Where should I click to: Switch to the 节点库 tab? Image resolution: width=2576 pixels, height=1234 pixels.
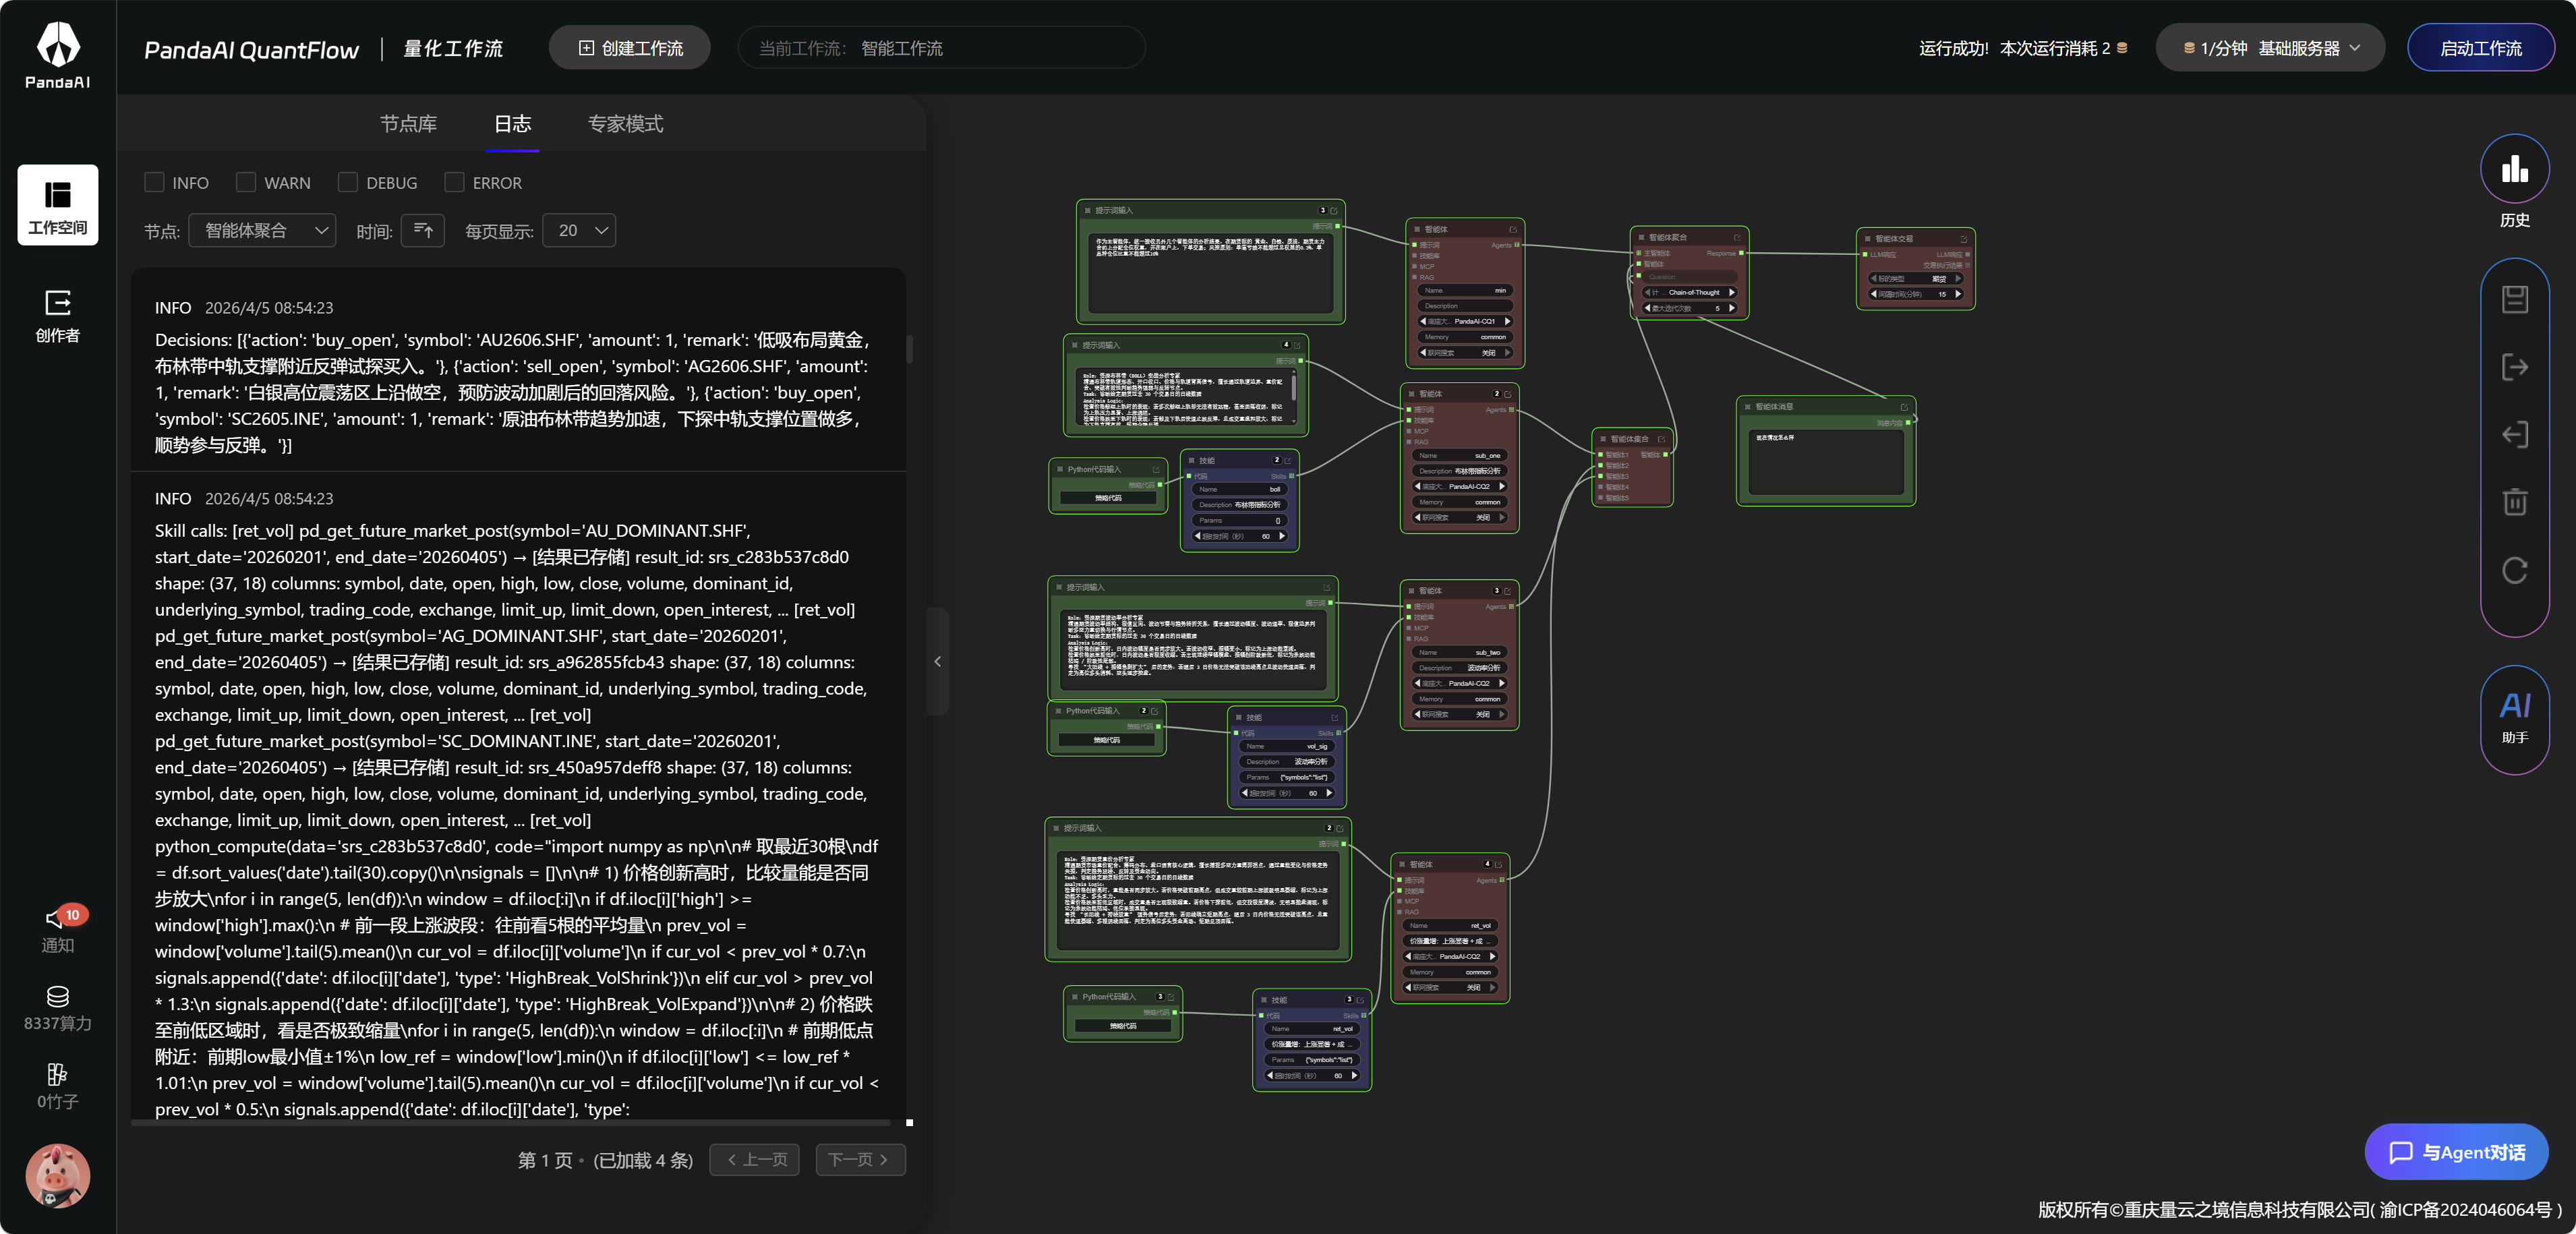click(x=408, y=124)
